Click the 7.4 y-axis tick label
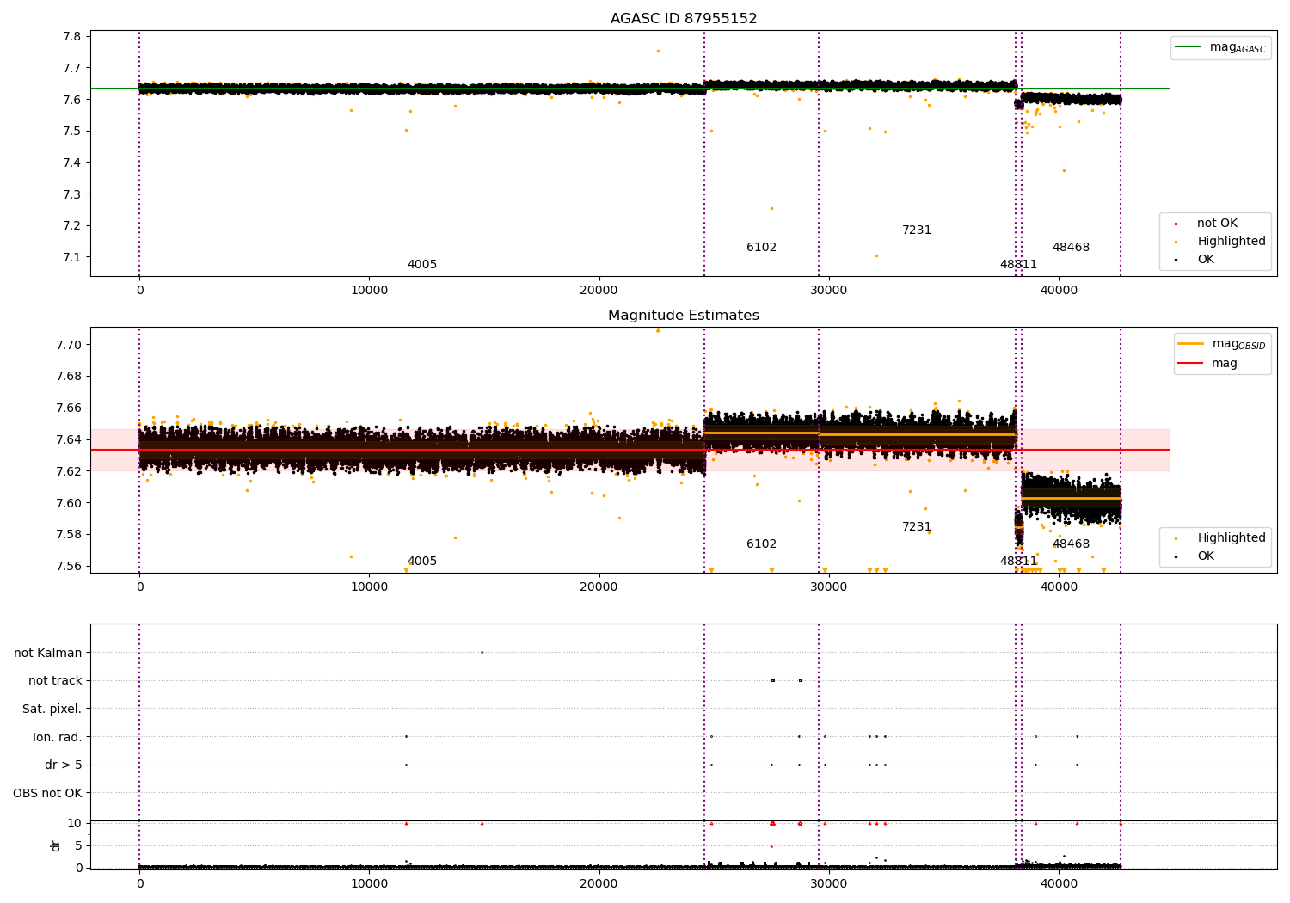1290x903 pixels. (72, 163)
